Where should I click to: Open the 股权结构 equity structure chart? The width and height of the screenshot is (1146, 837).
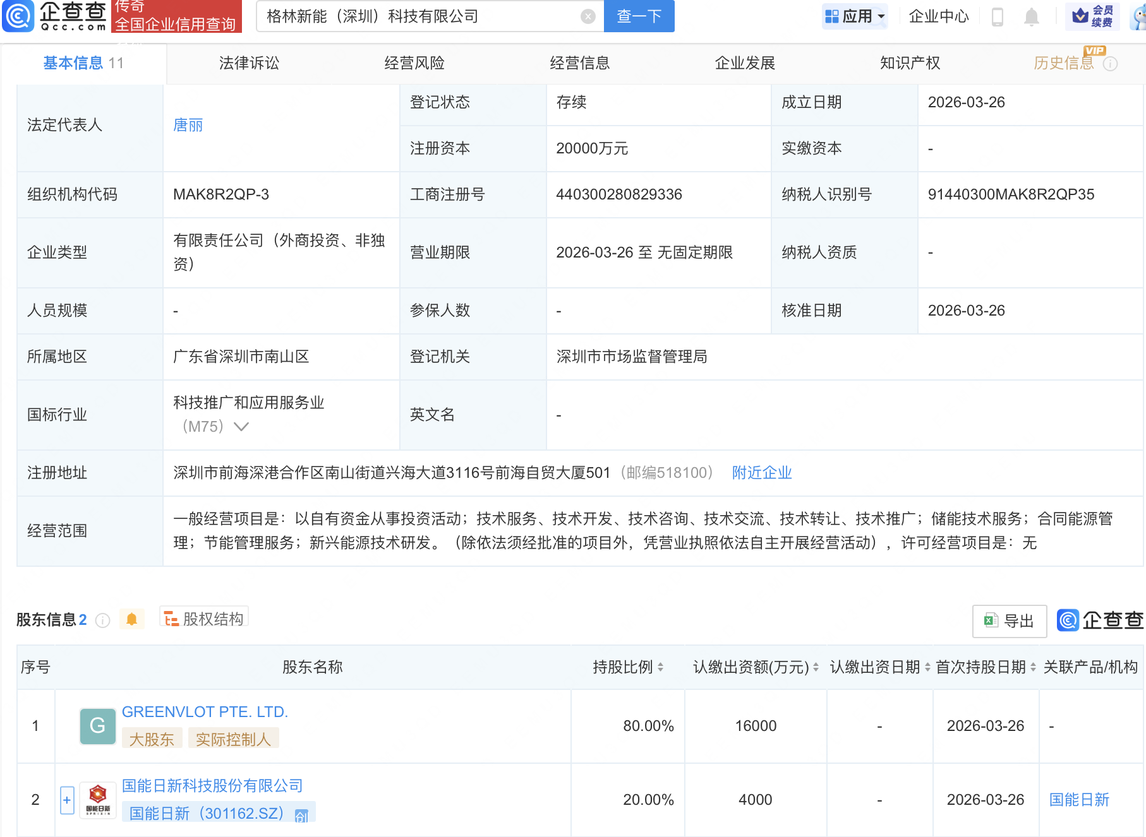(203, 619)
